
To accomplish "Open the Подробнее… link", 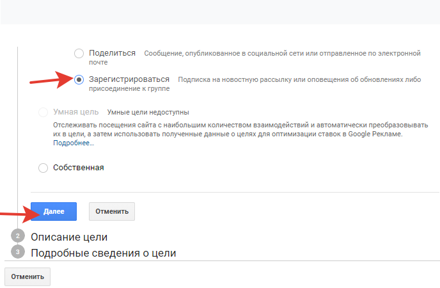I will click(74, 143).
